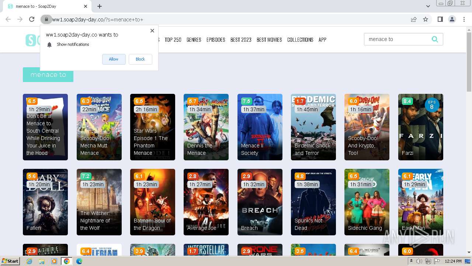Screen dimensions: 472x266
Task: Open BEST 2023 page
Action: tap(241, 40)
